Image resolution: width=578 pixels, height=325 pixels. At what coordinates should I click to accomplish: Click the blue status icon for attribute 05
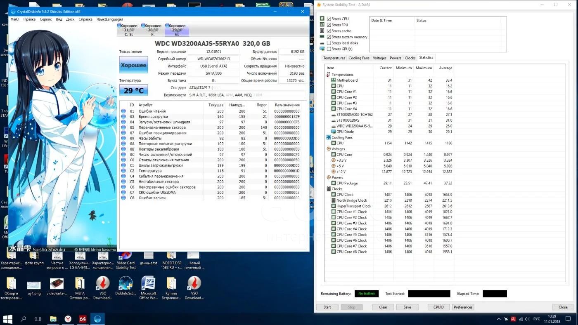pyautogui.click(x=123, y=127)
